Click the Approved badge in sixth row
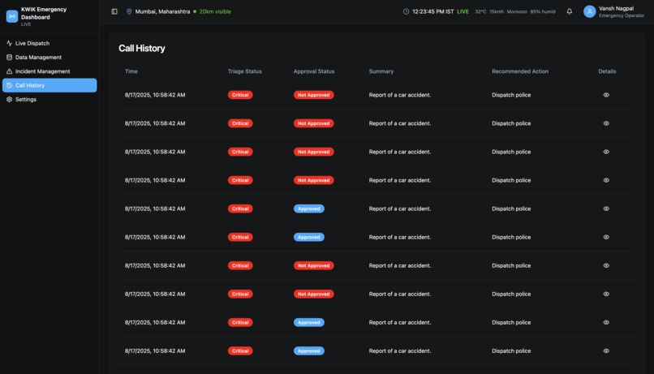The image size is (654, 374). click(x=308, y=237)
